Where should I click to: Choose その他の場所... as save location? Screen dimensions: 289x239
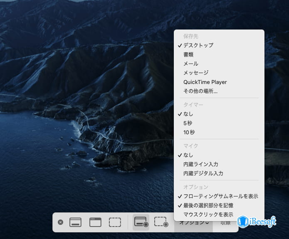click(200, 91)
